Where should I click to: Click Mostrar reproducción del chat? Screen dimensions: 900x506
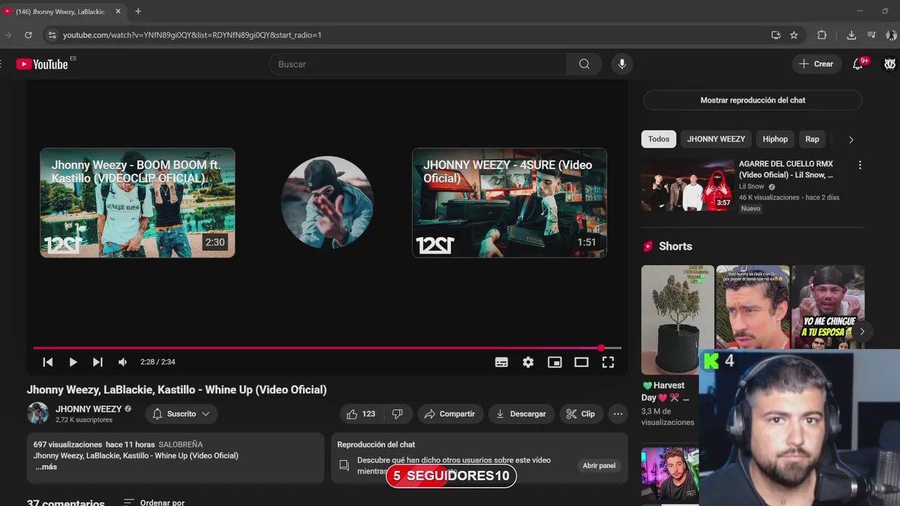point(752,100)
